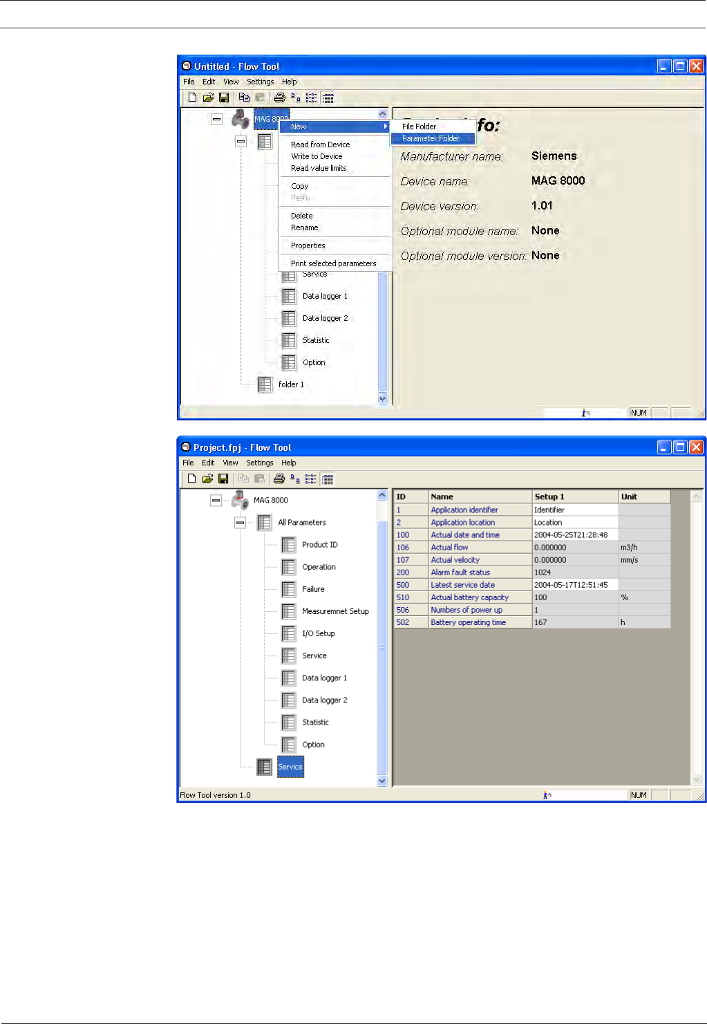Open the View menu in Project.fpj window
The height and width of the screenshot is (1024, 707).
click(x=231, y=463)
